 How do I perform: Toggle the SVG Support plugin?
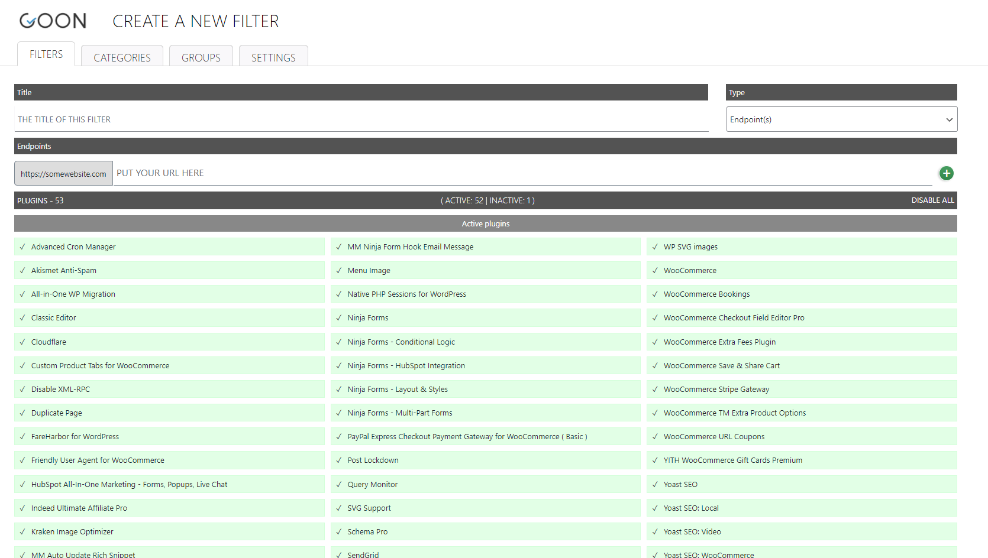pyautogui.click(x=486, y=508)
